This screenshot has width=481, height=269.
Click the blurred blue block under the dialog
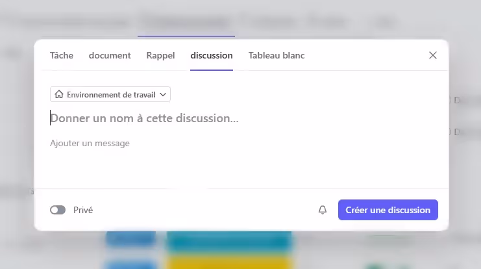click(x=131, y=239)
